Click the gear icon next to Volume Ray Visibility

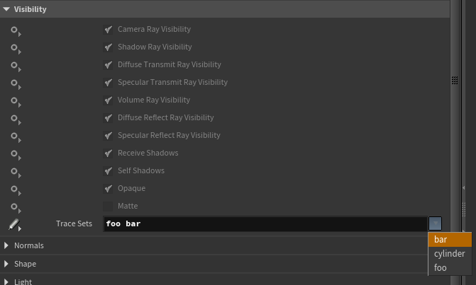tap(14, 100)
